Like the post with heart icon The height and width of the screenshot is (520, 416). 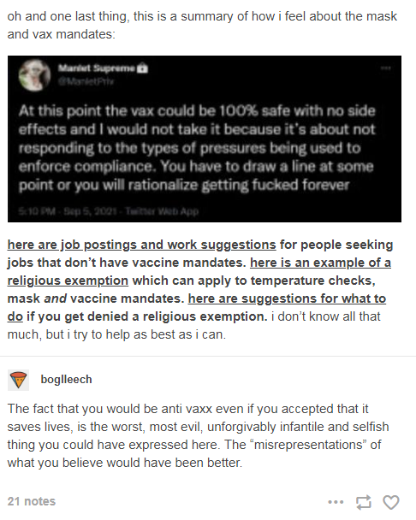pyautogui.click(x=391, y=502)
